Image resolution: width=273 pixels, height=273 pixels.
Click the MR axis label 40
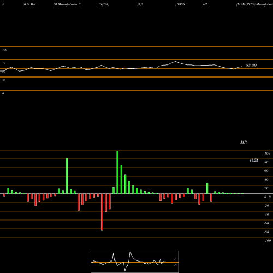coord(266,180)
